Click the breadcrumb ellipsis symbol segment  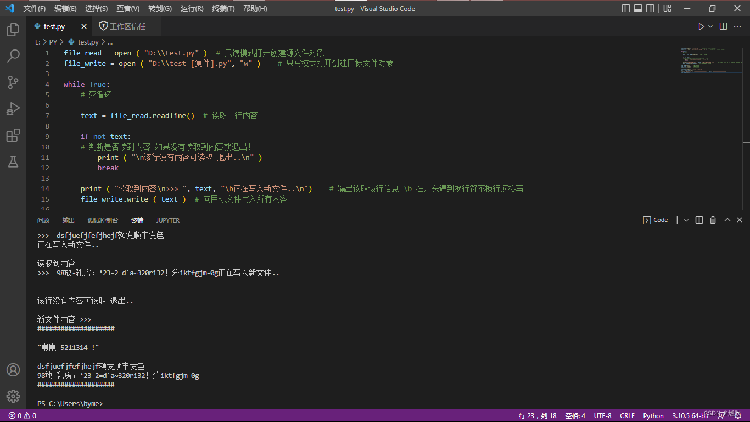click(x=110, y=42)
